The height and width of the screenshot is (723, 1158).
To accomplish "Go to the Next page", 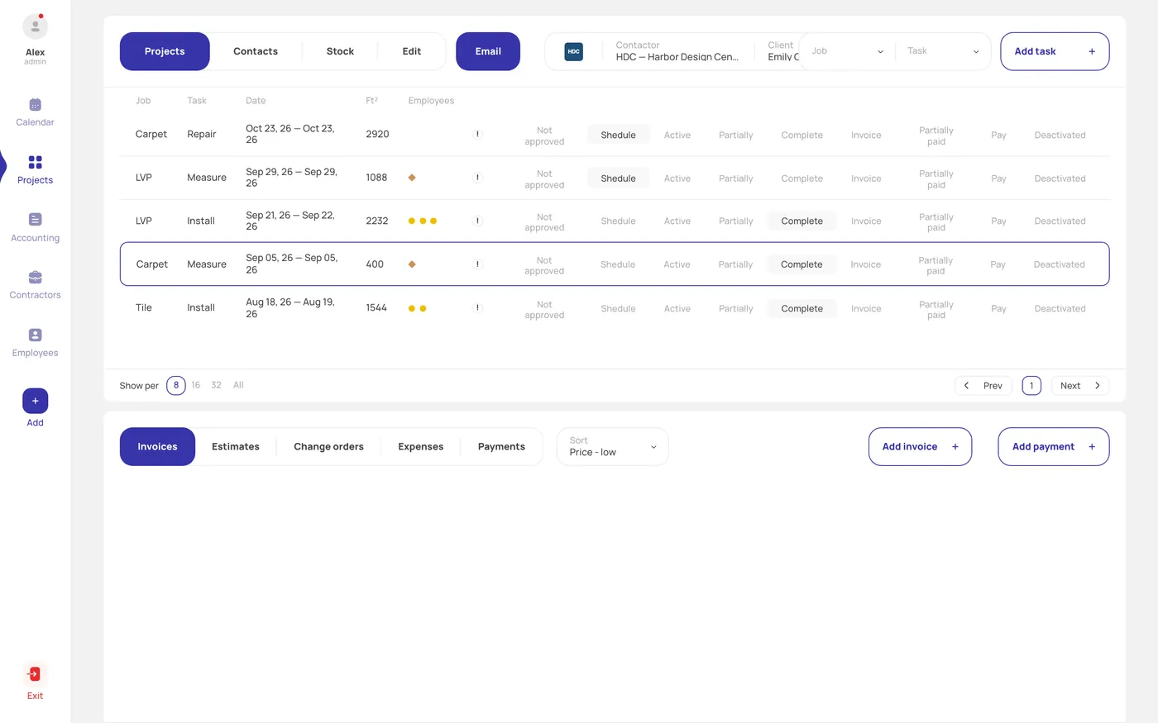I will 1080,386.
